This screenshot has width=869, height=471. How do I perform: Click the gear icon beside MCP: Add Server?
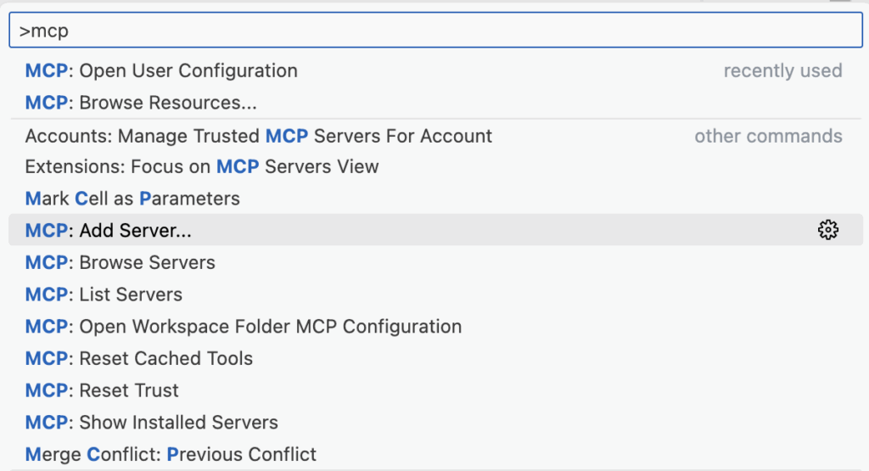(x=828, y=230)
